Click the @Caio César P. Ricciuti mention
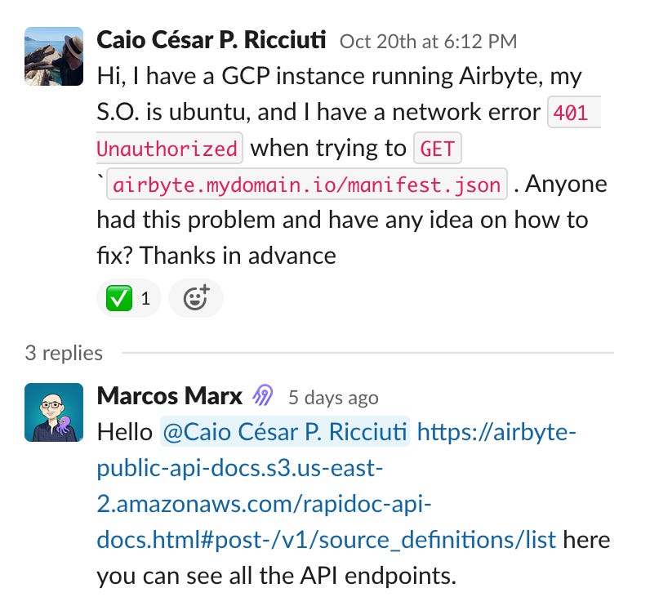650x597 pixels. point(285,432)
